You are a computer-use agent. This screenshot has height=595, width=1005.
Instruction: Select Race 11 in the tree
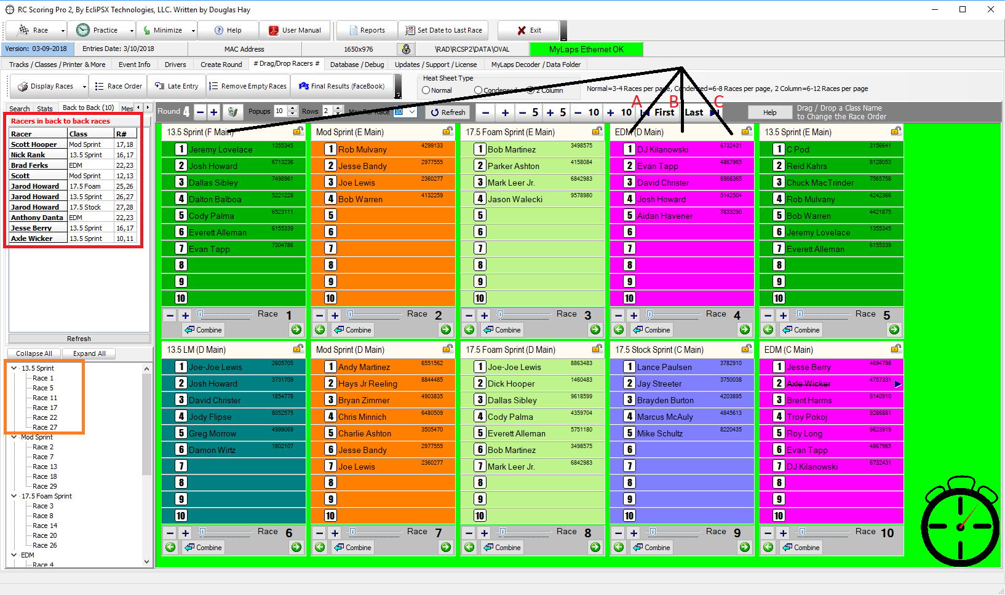(45, 398)
